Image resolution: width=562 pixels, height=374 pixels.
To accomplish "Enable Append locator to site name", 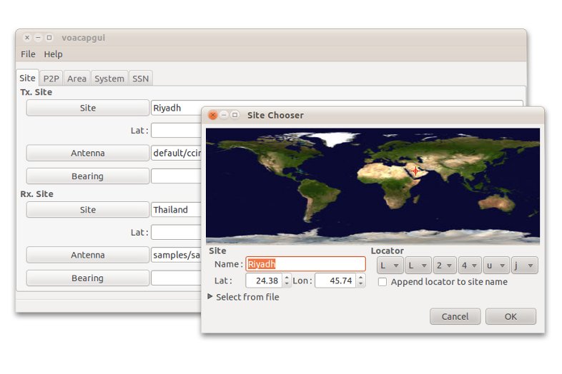I will (x=383, y=282).
